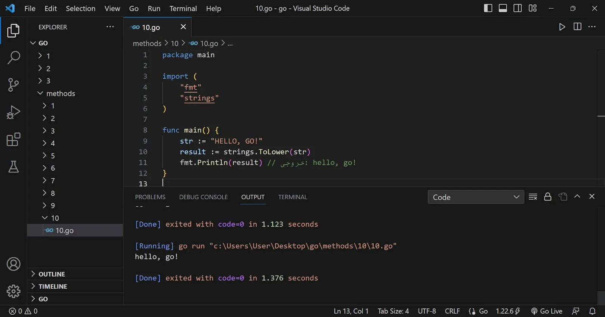
Task: Collapse the GO root folder
Action: [x=75, y=43]
